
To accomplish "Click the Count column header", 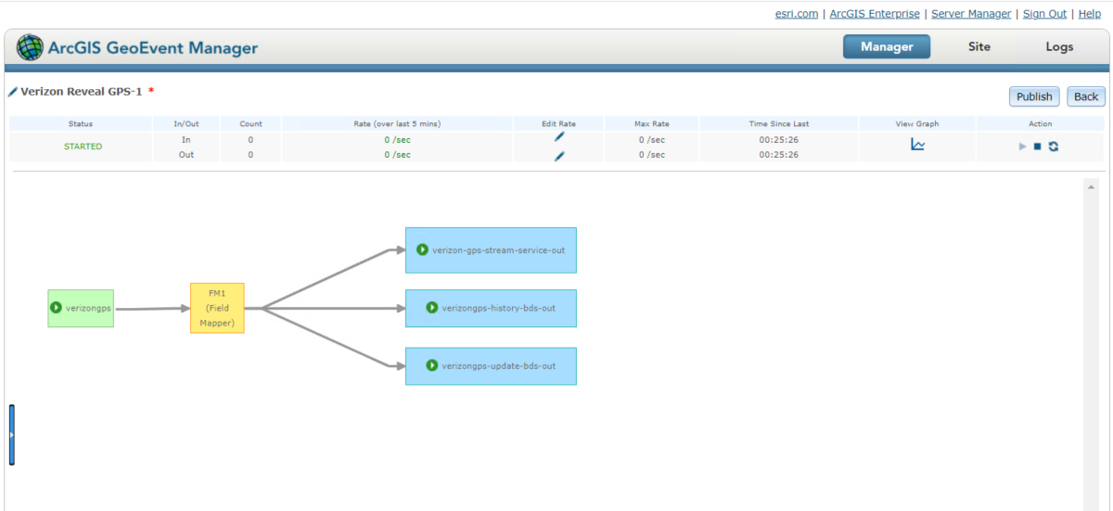I will click(x=250, y=123).
